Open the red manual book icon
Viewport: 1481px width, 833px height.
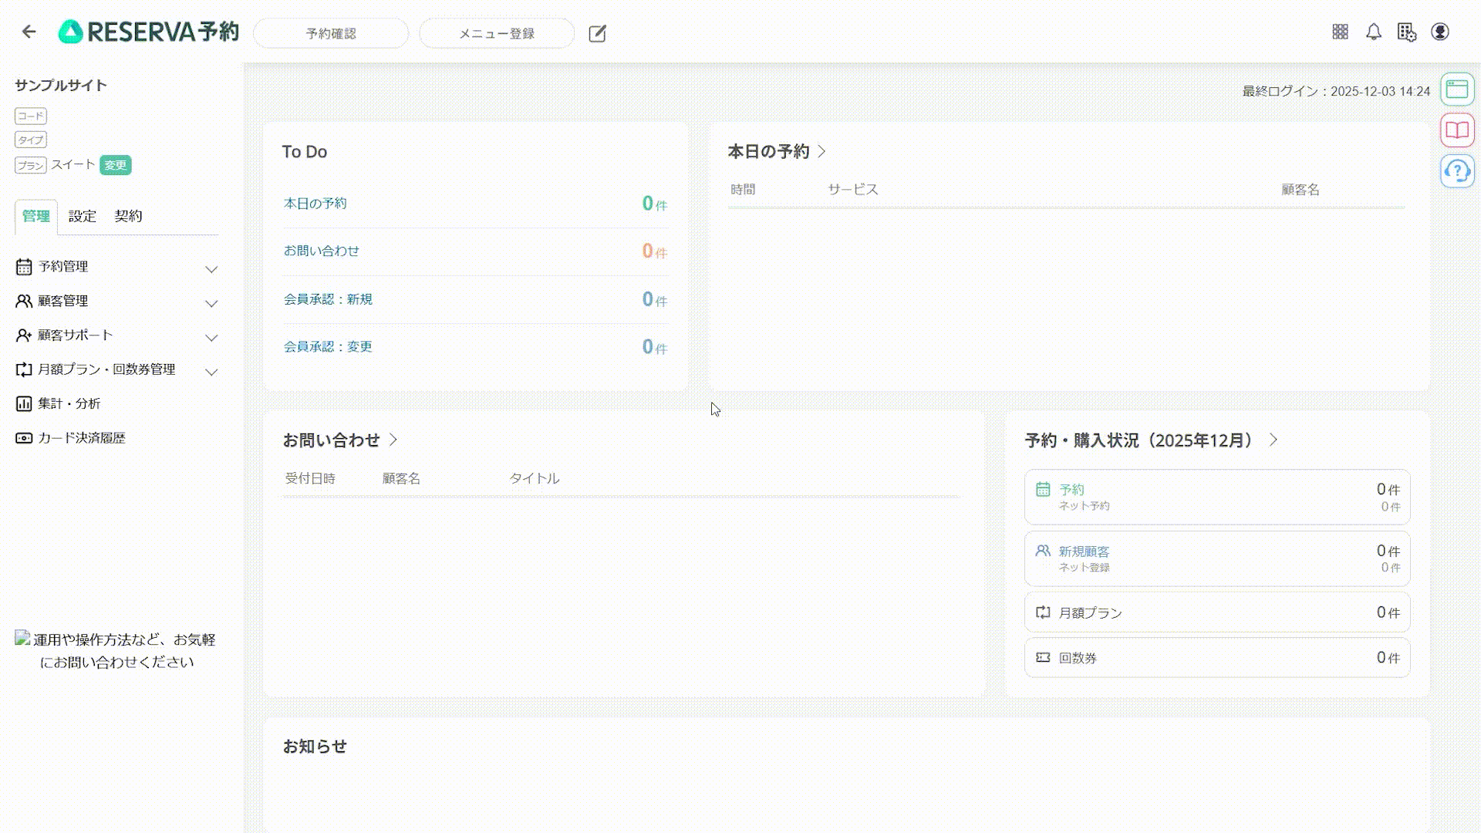1457,130
